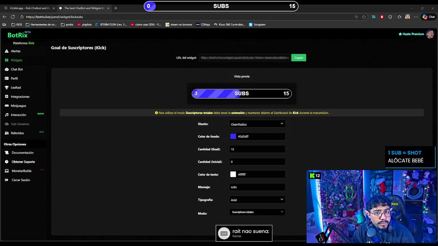Open the Copilot Chat button
This screenshot has height=246, width=438.
[x=428, y=17]
